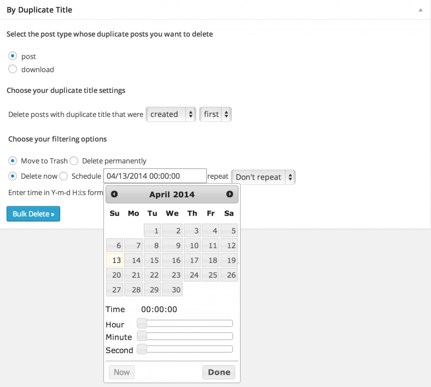Advance the calendar to the next month
The image size is (431, 387).
pos(229,194)
